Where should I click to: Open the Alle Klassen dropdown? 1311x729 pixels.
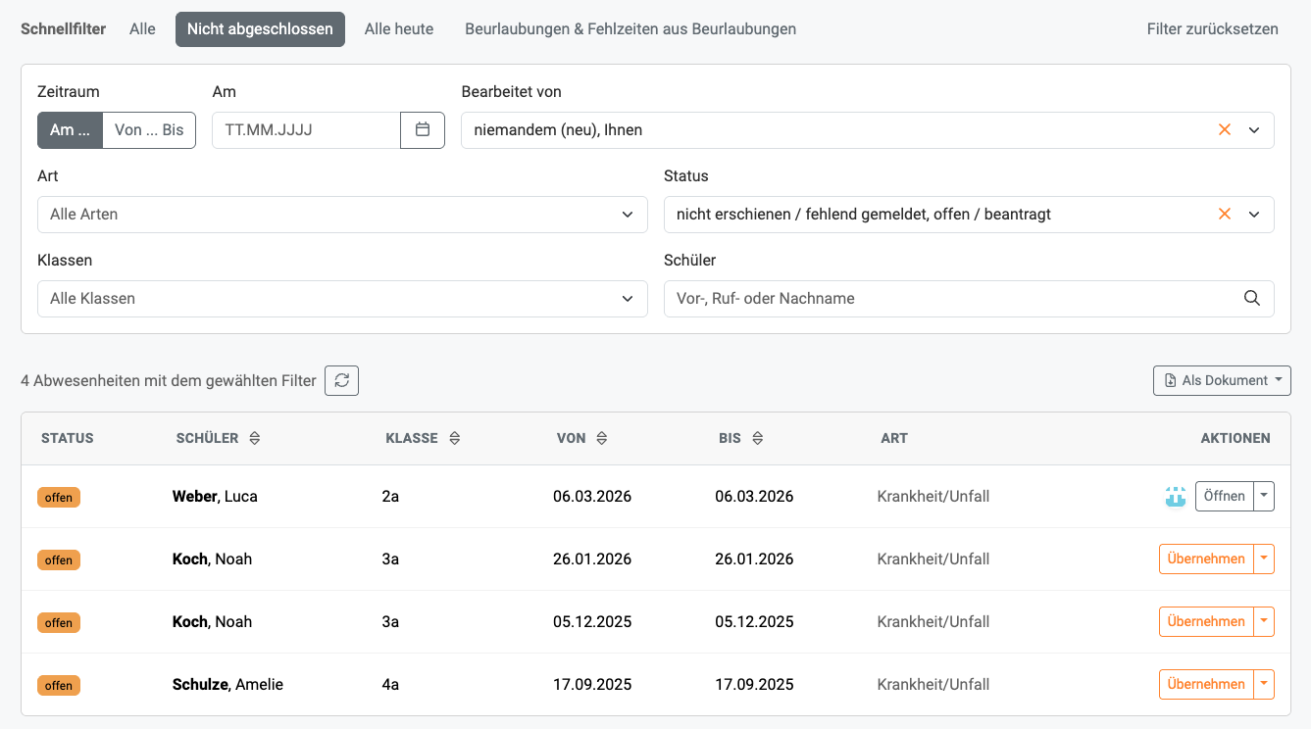[342, 299]
